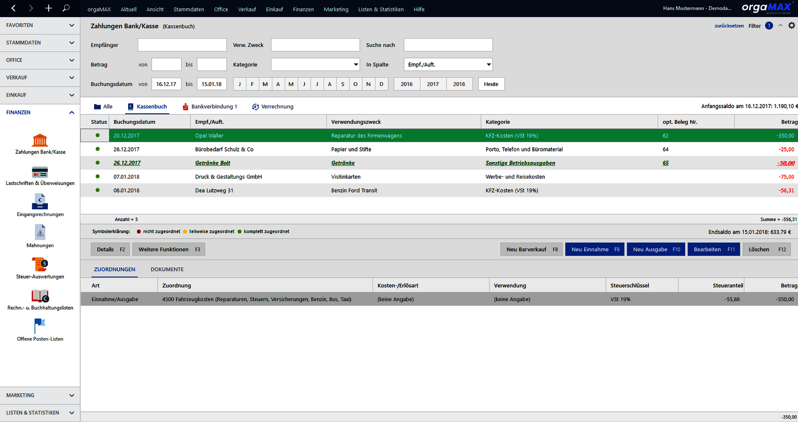Expand the Verkauf sidebar section

[40, 78]
